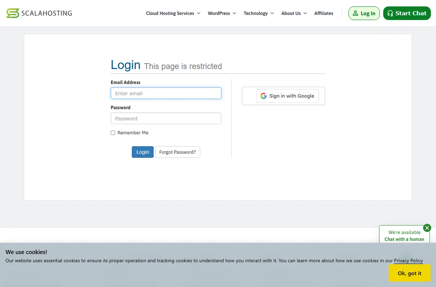Click the ScalaHosting logo
436x287 pixels.
39,13
